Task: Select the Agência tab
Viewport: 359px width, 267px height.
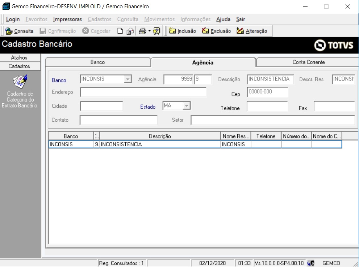Action: coord(203,63)
